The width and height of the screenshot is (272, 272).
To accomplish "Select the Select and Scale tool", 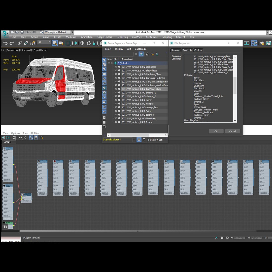I will 95,43.
